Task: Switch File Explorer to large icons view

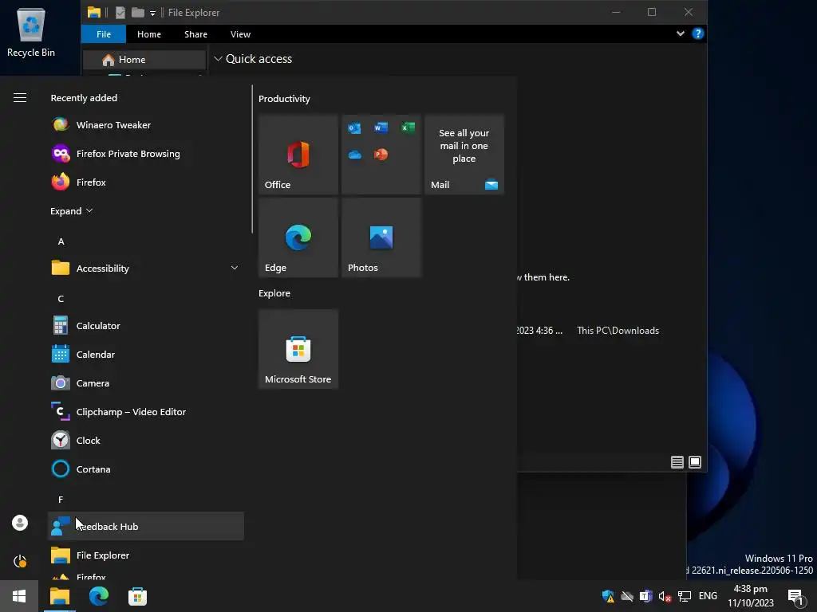Action: [x=695, y=462]
